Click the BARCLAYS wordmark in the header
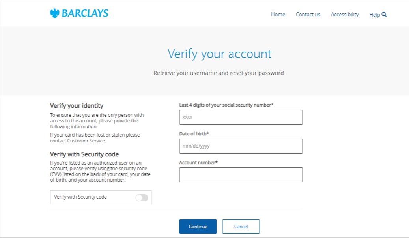The width and height of the screenshot is (409, 238). pos(84,13)
